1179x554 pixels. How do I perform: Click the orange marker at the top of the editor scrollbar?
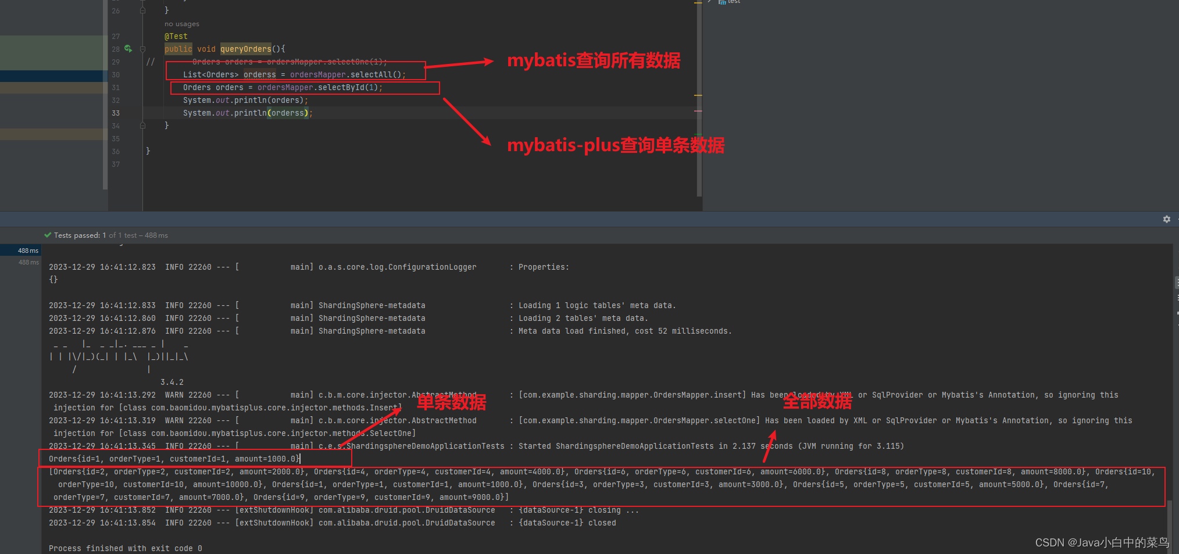(698, 3)
